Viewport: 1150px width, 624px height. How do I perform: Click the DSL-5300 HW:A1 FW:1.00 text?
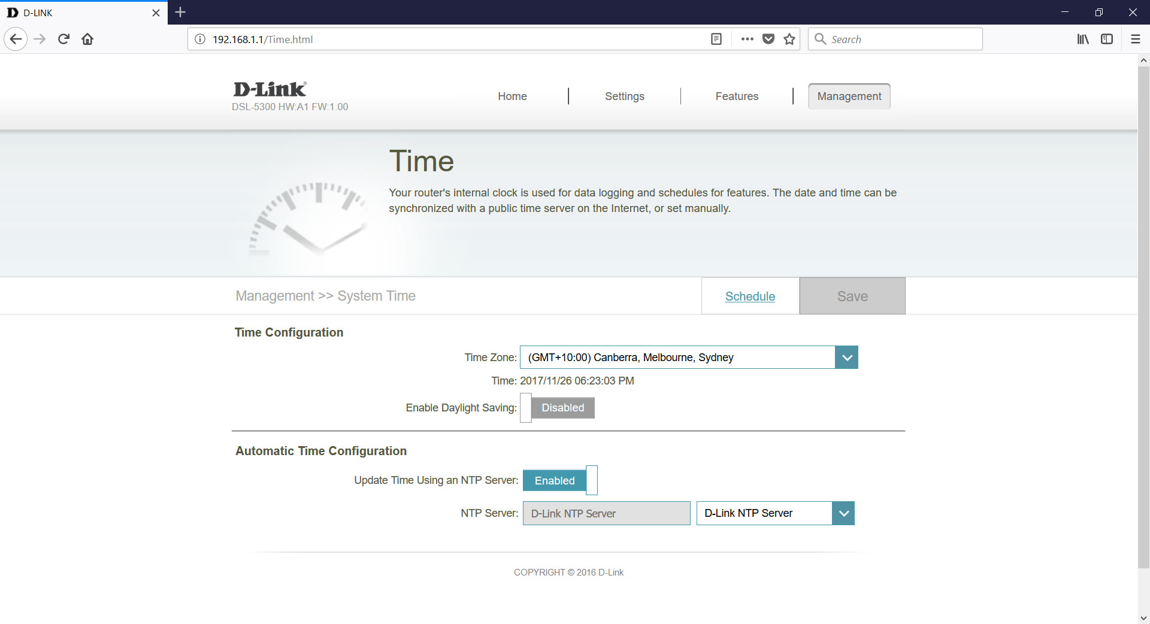(x=290, y=107)
